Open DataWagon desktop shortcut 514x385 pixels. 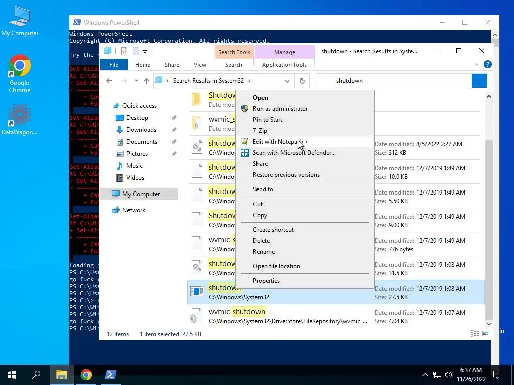[x=20, y=119]
